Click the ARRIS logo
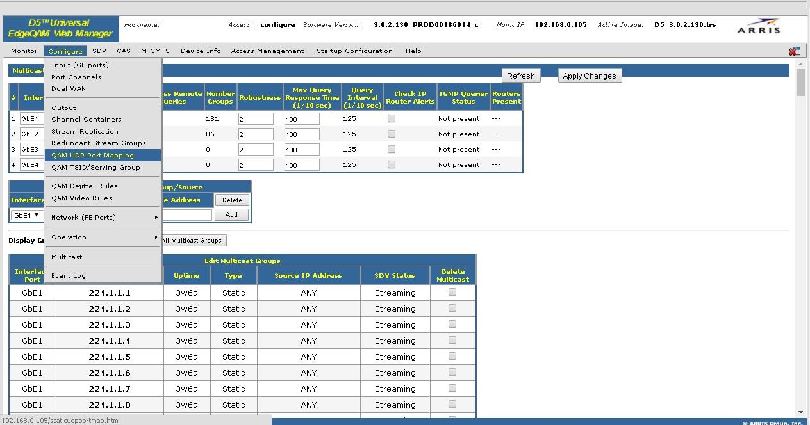Screen dimensions: 810x425 pos(759,26)
